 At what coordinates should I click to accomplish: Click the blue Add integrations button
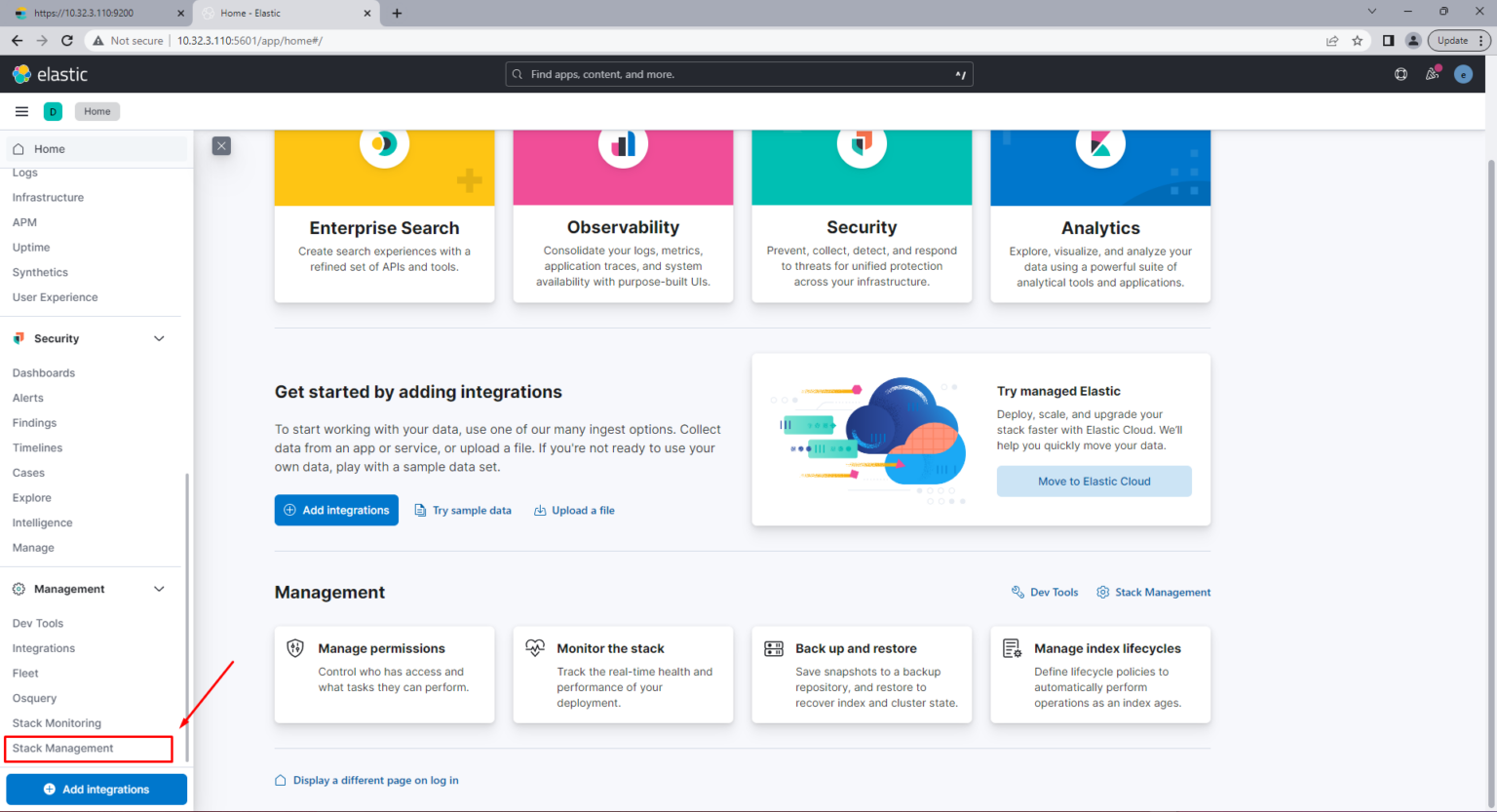[x=336, y=510]
